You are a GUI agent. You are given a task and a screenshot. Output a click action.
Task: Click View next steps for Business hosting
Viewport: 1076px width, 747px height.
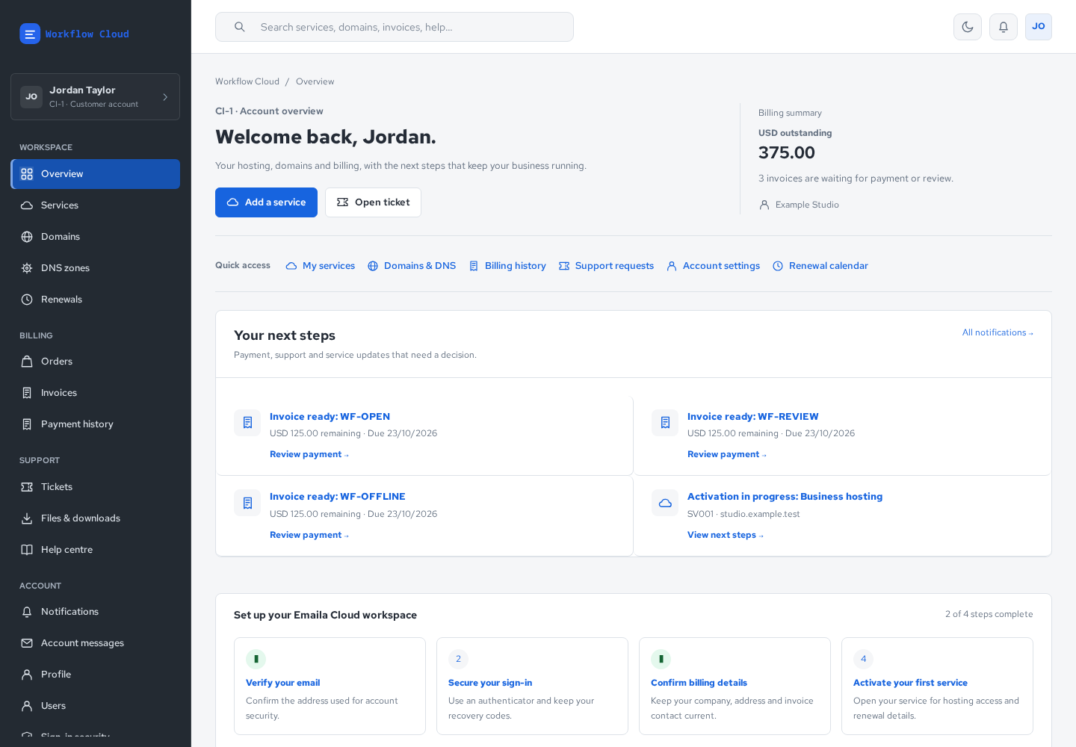tap(726, 535)
